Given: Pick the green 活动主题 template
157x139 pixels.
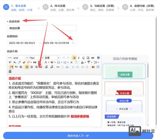Looking at the screenshot, I should pos(124,71).
